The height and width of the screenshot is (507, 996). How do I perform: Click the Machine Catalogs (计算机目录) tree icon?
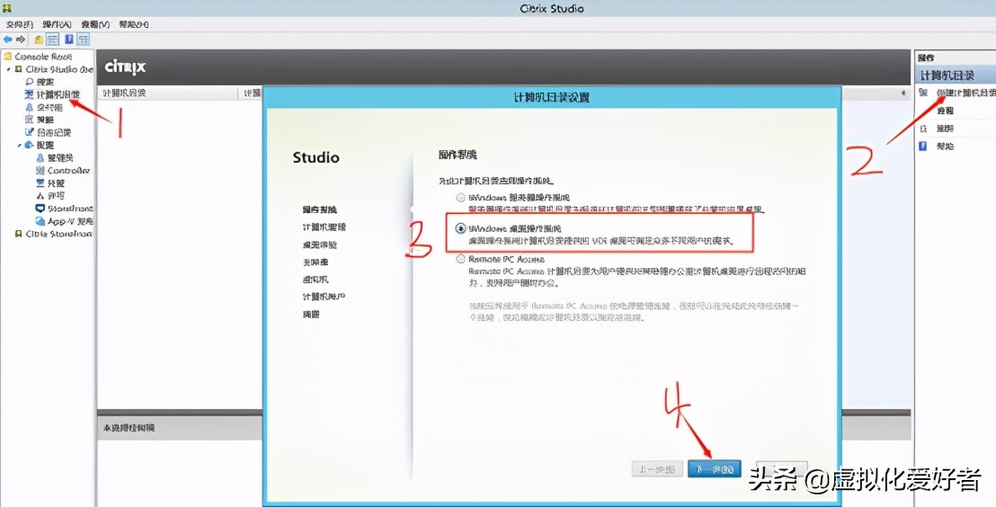point(29,94)
